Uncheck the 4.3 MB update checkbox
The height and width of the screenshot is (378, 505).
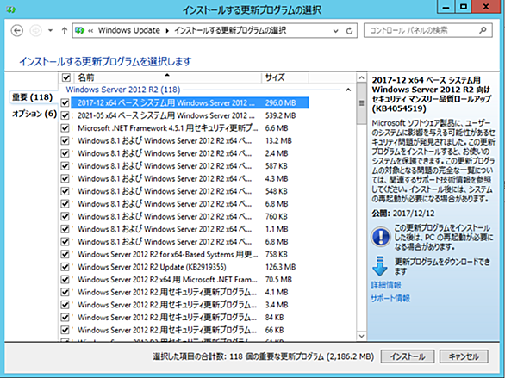(x=65, y=178)
